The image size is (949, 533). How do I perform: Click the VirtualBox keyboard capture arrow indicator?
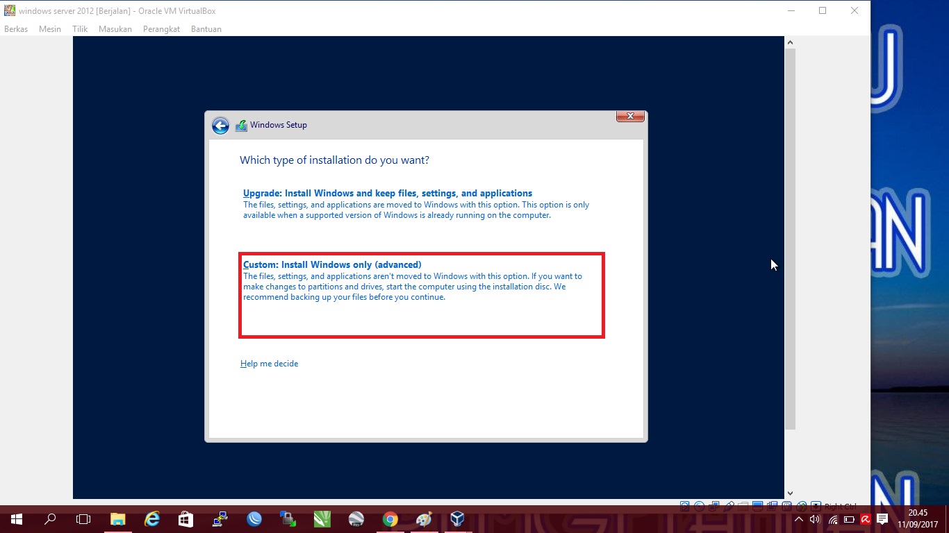click(x=816, y=506)
